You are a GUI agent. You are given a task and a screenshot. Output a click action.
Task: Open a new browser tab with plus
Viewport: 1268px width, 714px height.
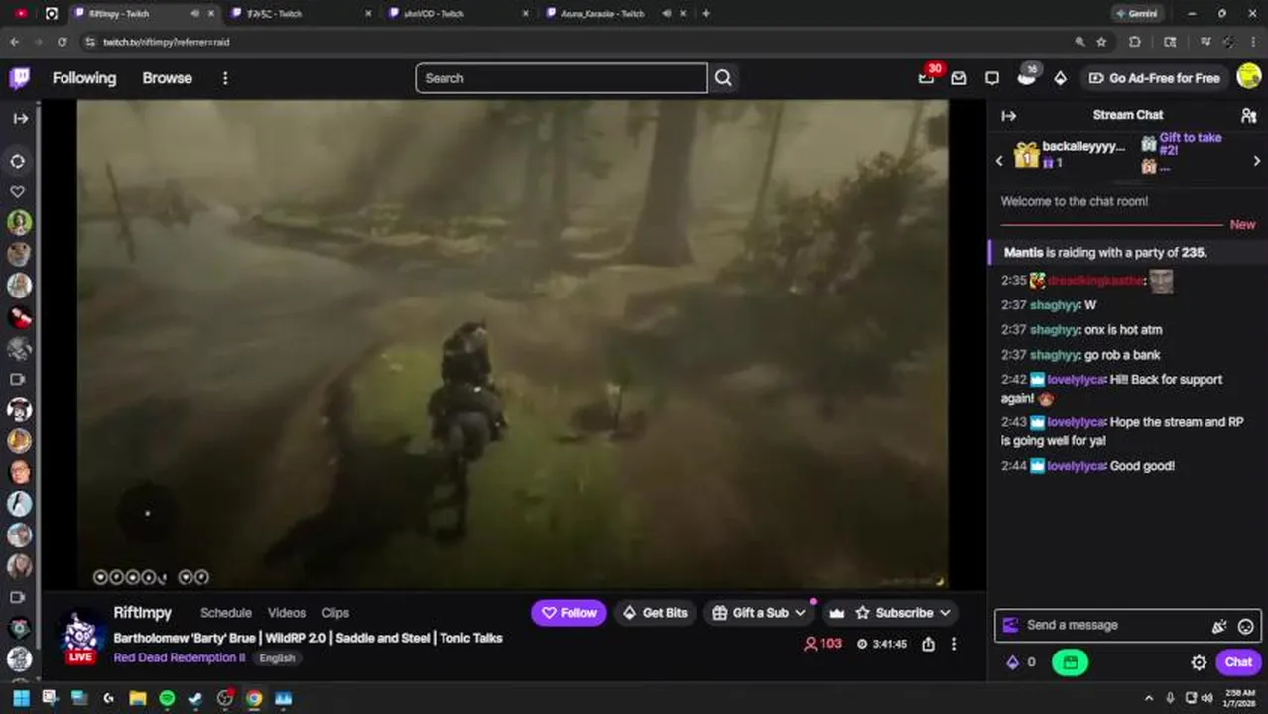[705, 14]
